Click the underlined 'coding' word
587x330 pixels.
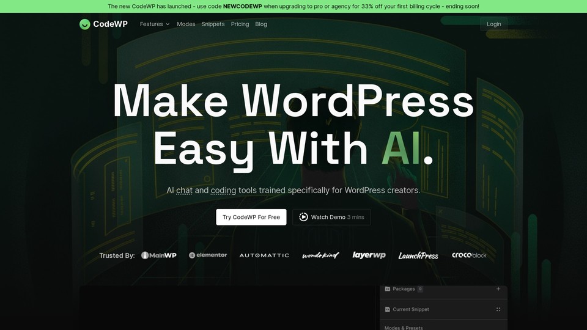coord(224,191)
